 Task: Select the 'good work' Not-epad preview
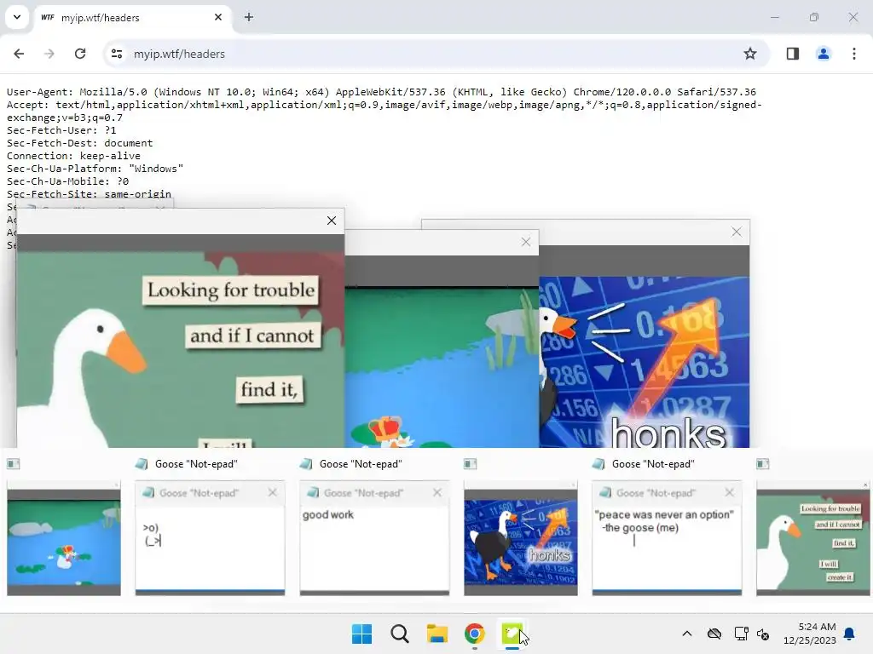[x=374, y=538]
